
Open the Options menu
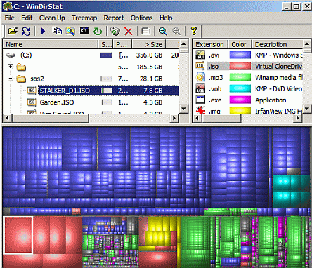141,18
